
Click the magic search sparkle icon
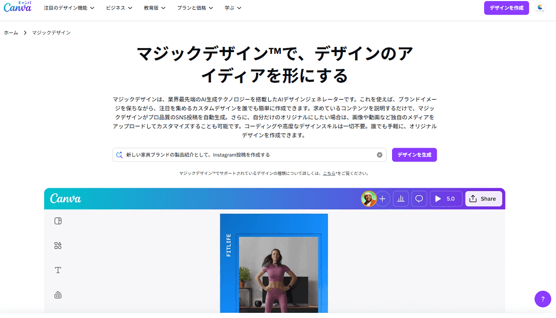click(x=119, y=155)
